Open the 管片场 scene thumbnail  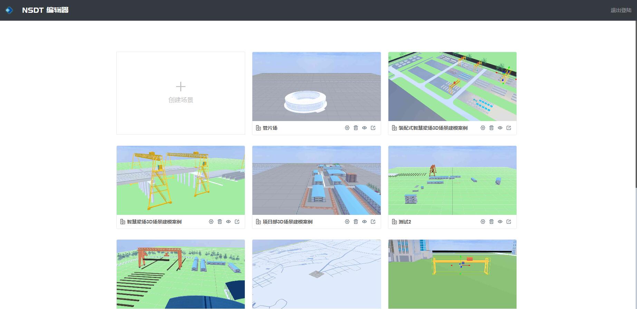tap(317, 87)
